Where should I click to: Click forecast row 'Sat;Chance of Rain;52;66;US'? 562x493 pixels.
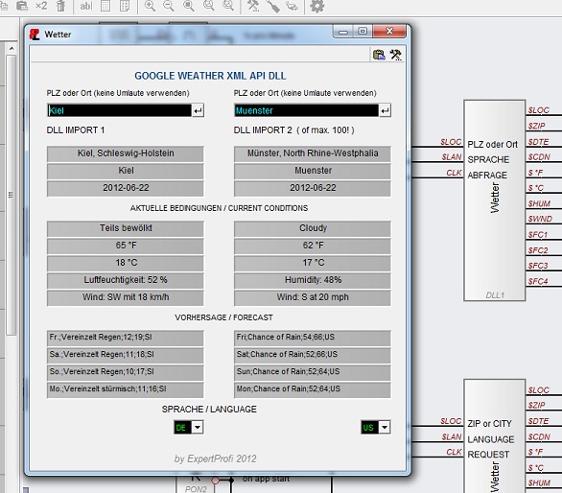pos(313,355)
